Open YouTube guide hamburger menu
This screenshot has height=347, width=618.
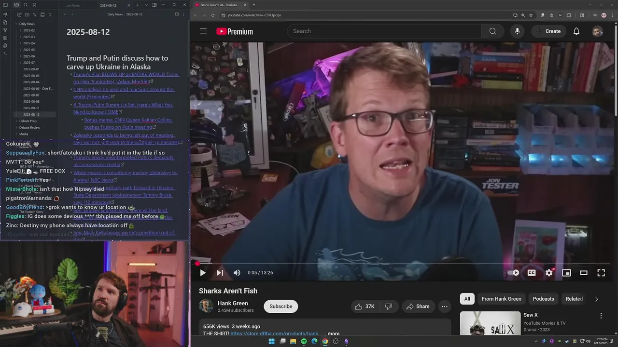[x=203, y=31]
